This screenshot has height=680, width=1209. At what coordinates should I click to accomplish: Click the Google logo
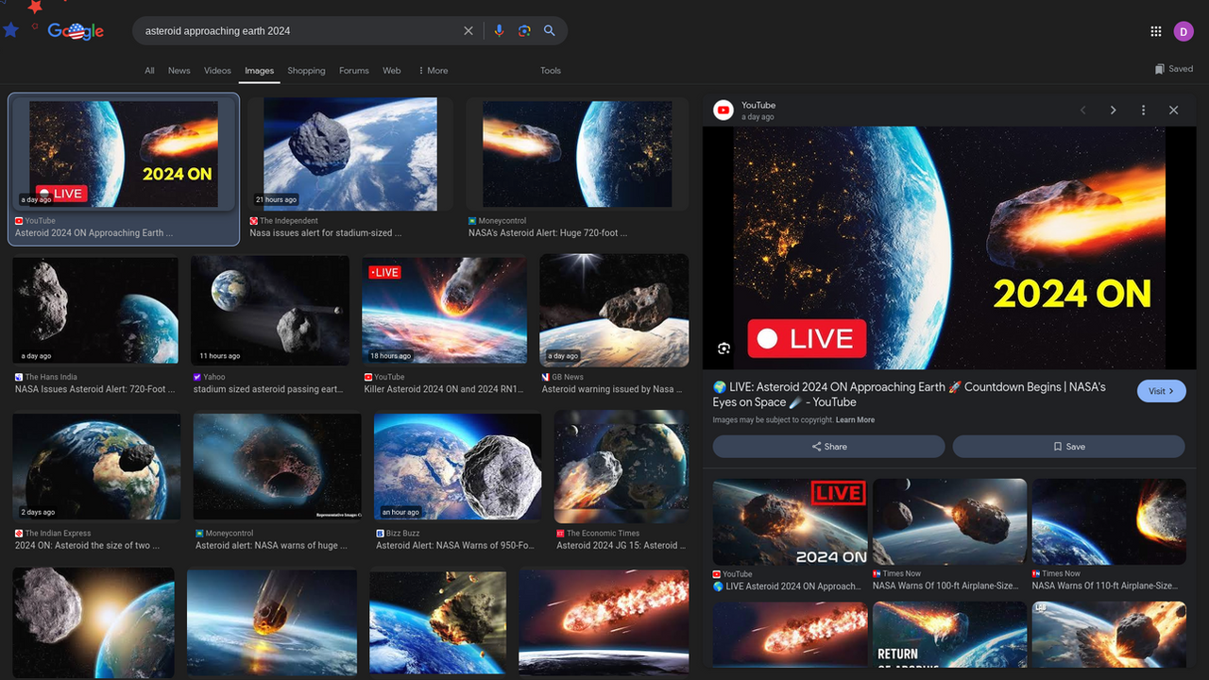tap(76, 31)
